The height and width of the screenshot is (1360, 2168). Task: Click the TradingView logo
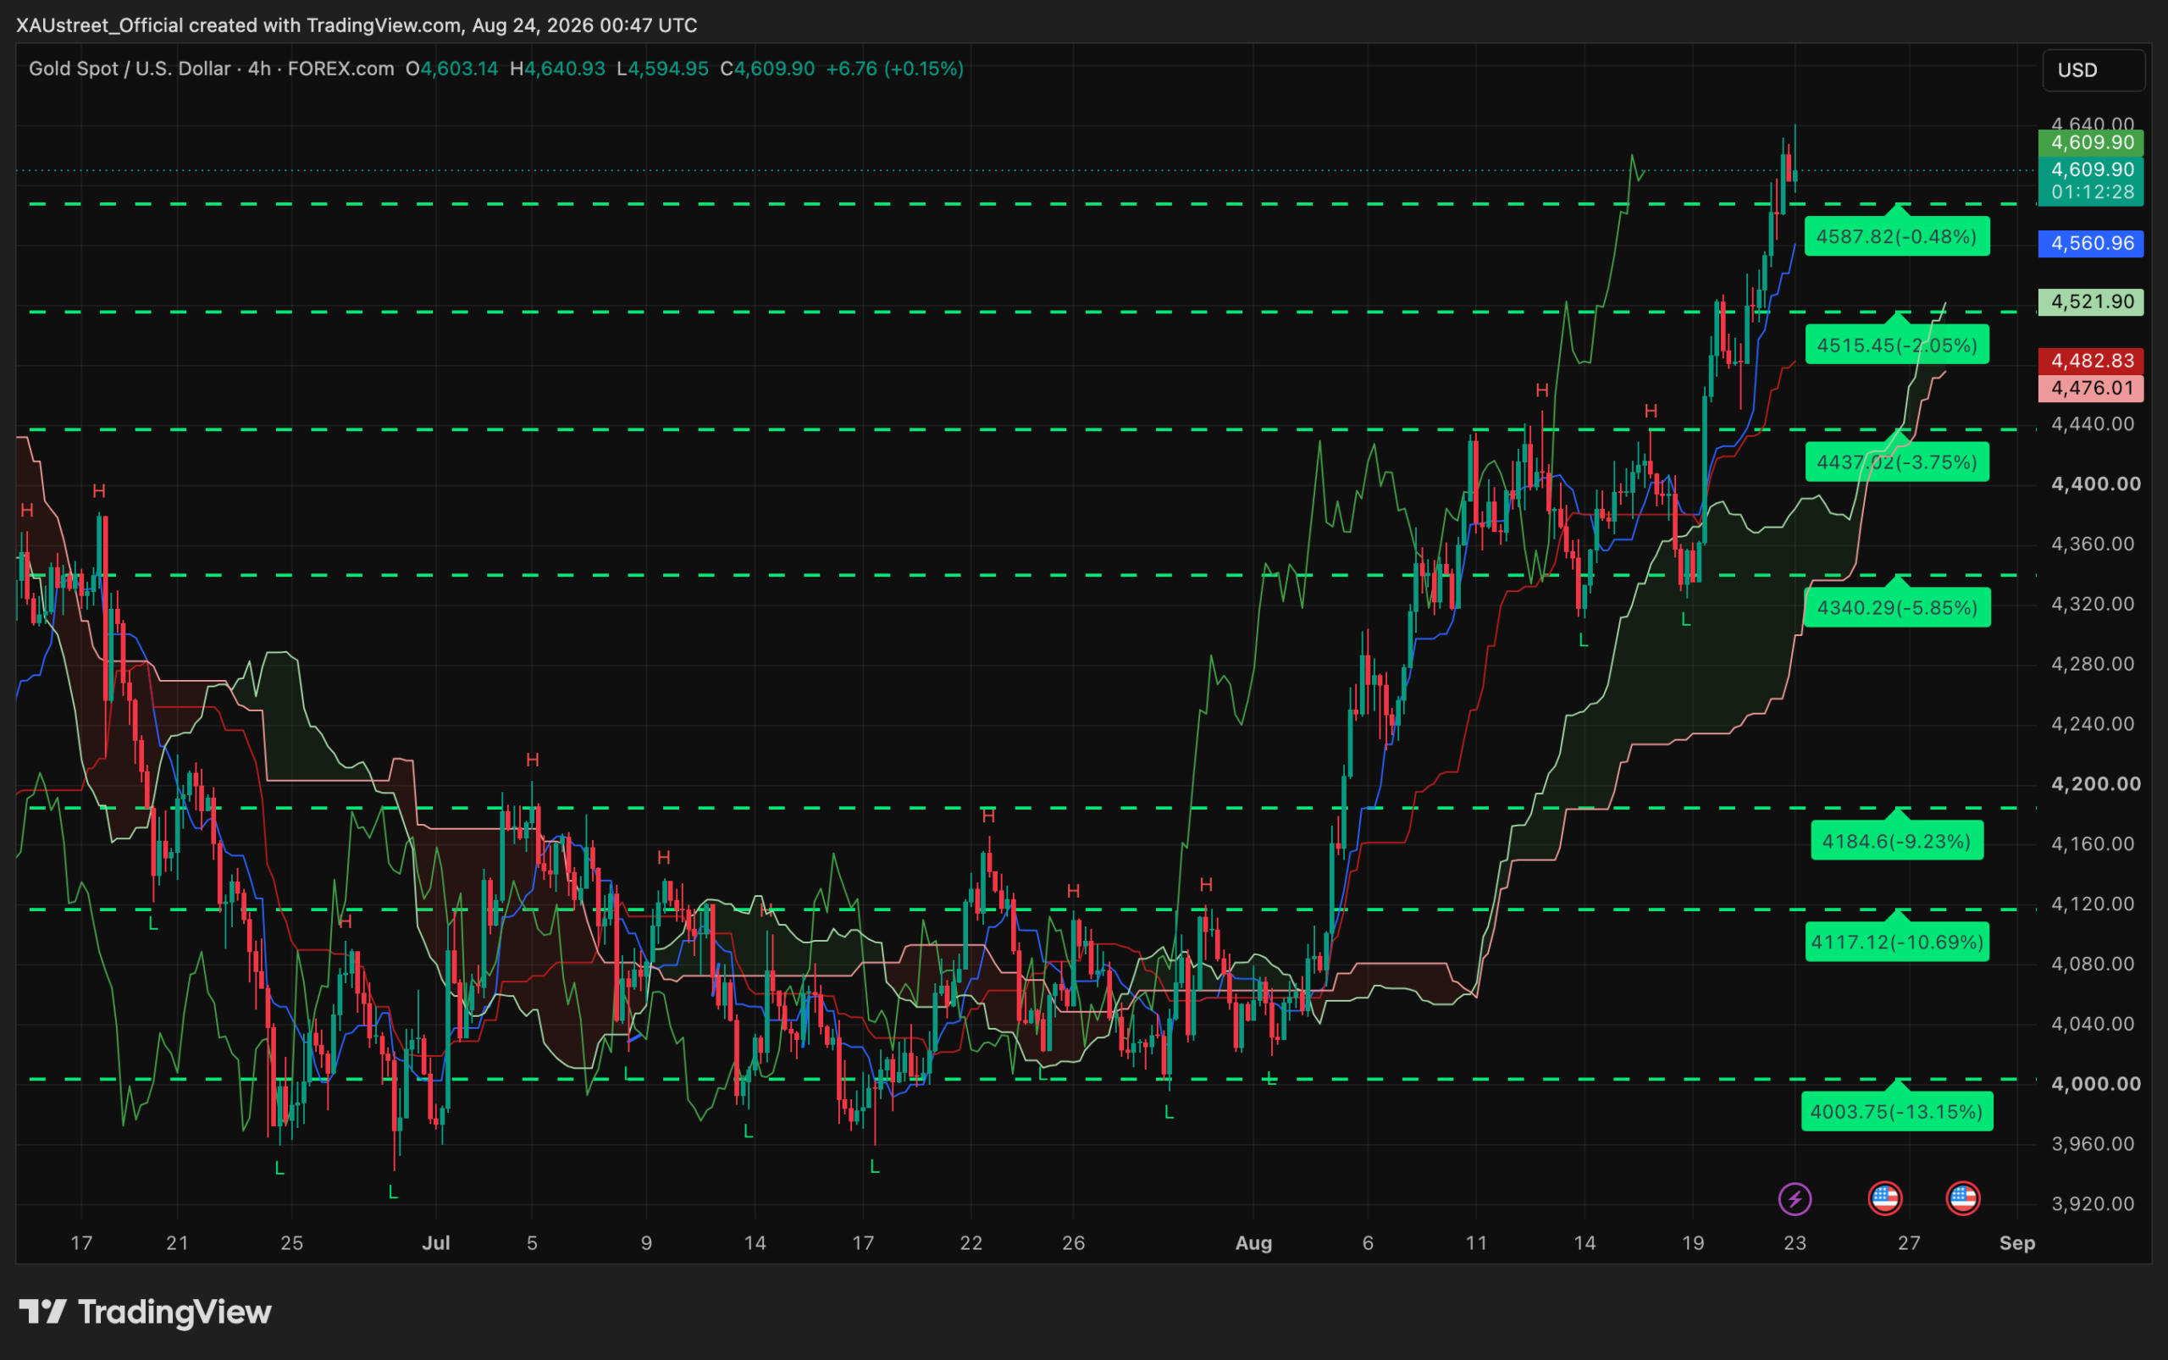pos(145,1313)
